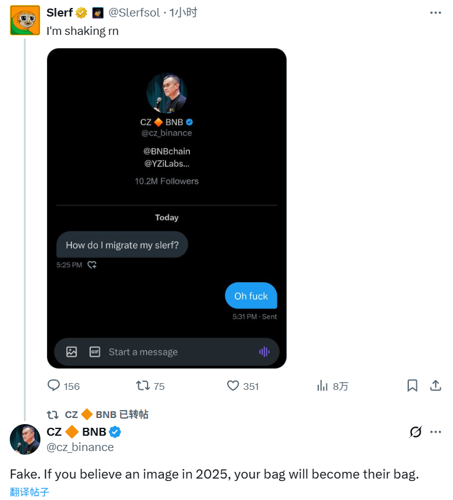
Task: Click the Slerf display name
Action: pyautogui.click(x=59, y=12)
